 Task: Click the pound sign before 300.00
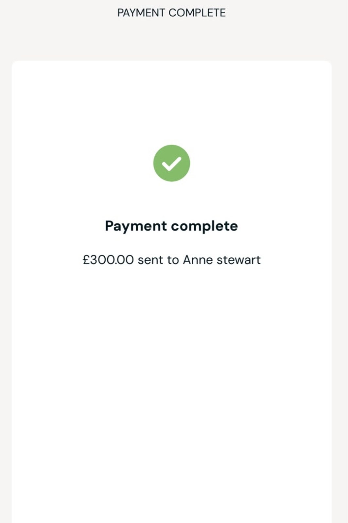pos(86,260)
